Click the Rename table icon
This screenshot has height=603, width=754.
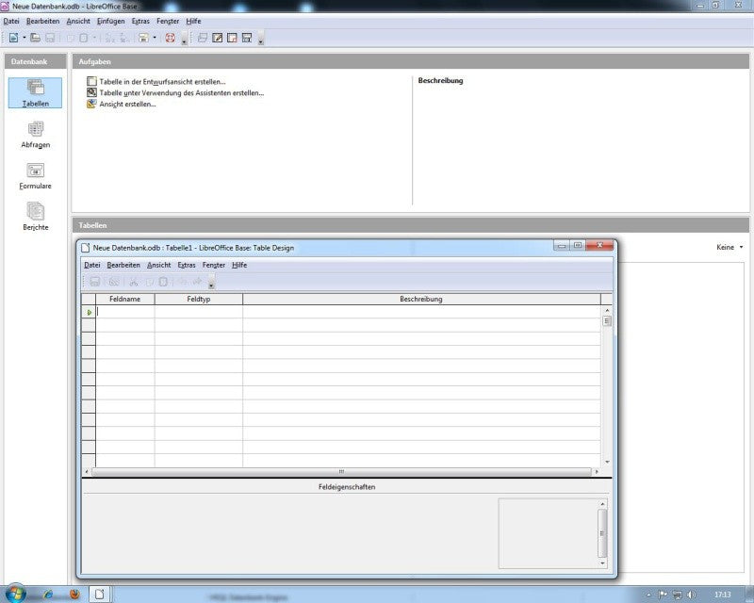tap(247, 38)
